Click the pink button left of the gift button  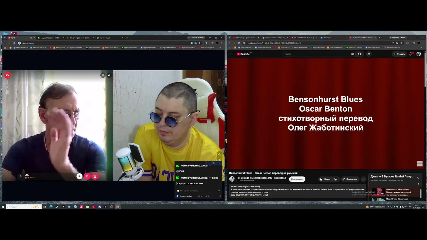tap(87, 176)
